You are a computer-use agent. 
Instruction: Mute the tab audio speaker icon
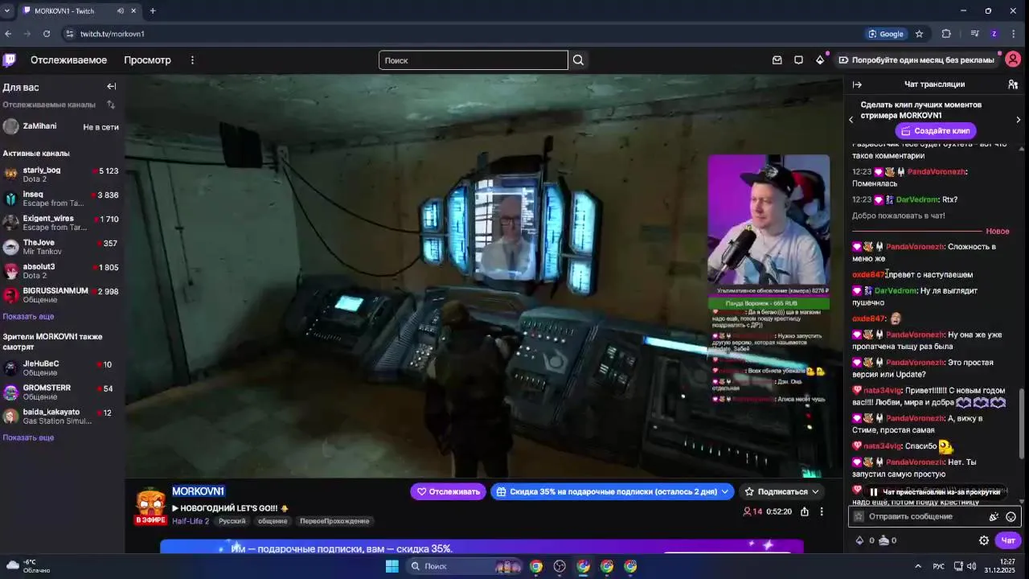pos(121,11)
